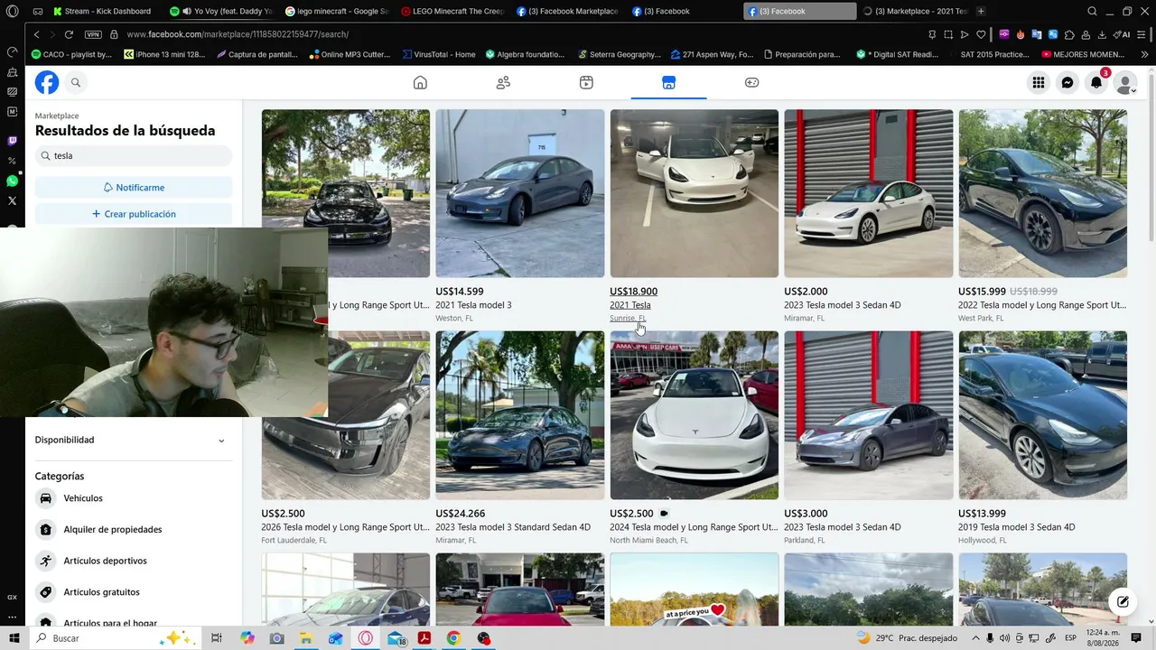
Task: Open the Gaming controller icon
Action: coord(751,82)
